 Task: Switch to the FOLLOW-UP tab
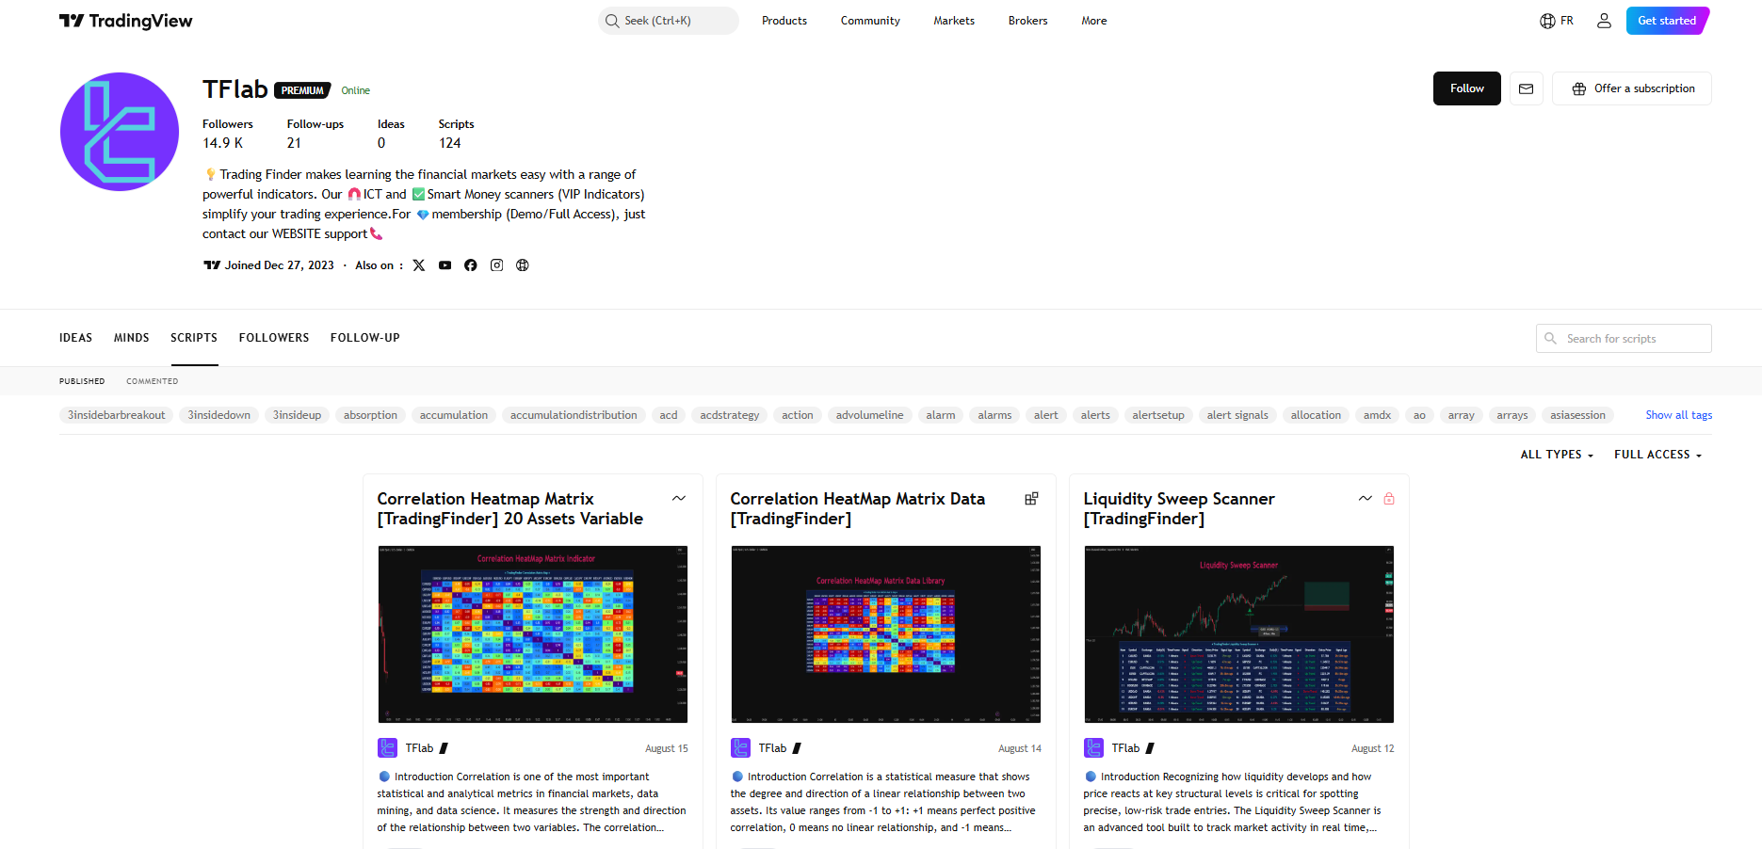tap(365, 338)
